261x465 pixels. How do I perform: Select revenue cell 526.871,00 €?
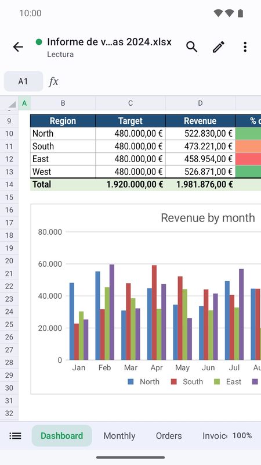click(200, 171)
